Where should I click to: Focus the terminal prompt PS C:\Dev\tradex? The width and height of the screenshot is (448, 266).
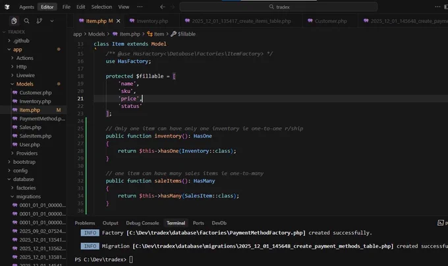(101, 259)
